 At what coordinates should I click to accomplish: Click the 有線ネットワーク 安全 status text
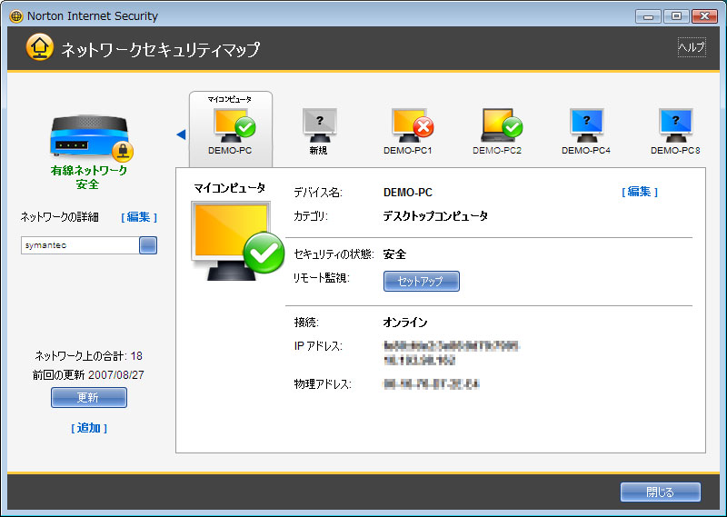click(88, 177)
